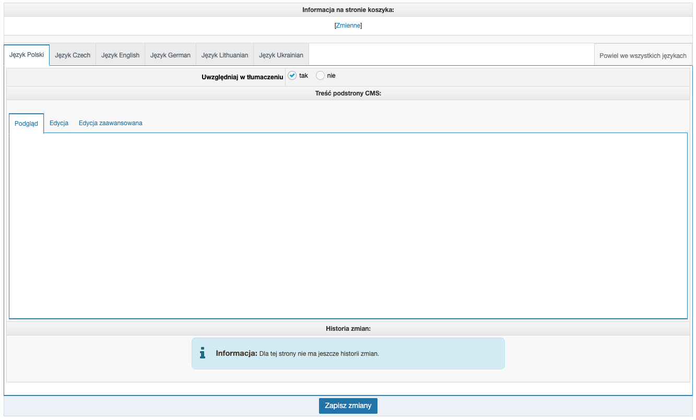Select the "nie" radio option
This screenshot has width=696, height=420.
click(321, 76)
